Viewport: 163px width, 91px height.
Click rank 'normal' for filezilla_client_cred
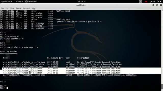pos(69,75)
